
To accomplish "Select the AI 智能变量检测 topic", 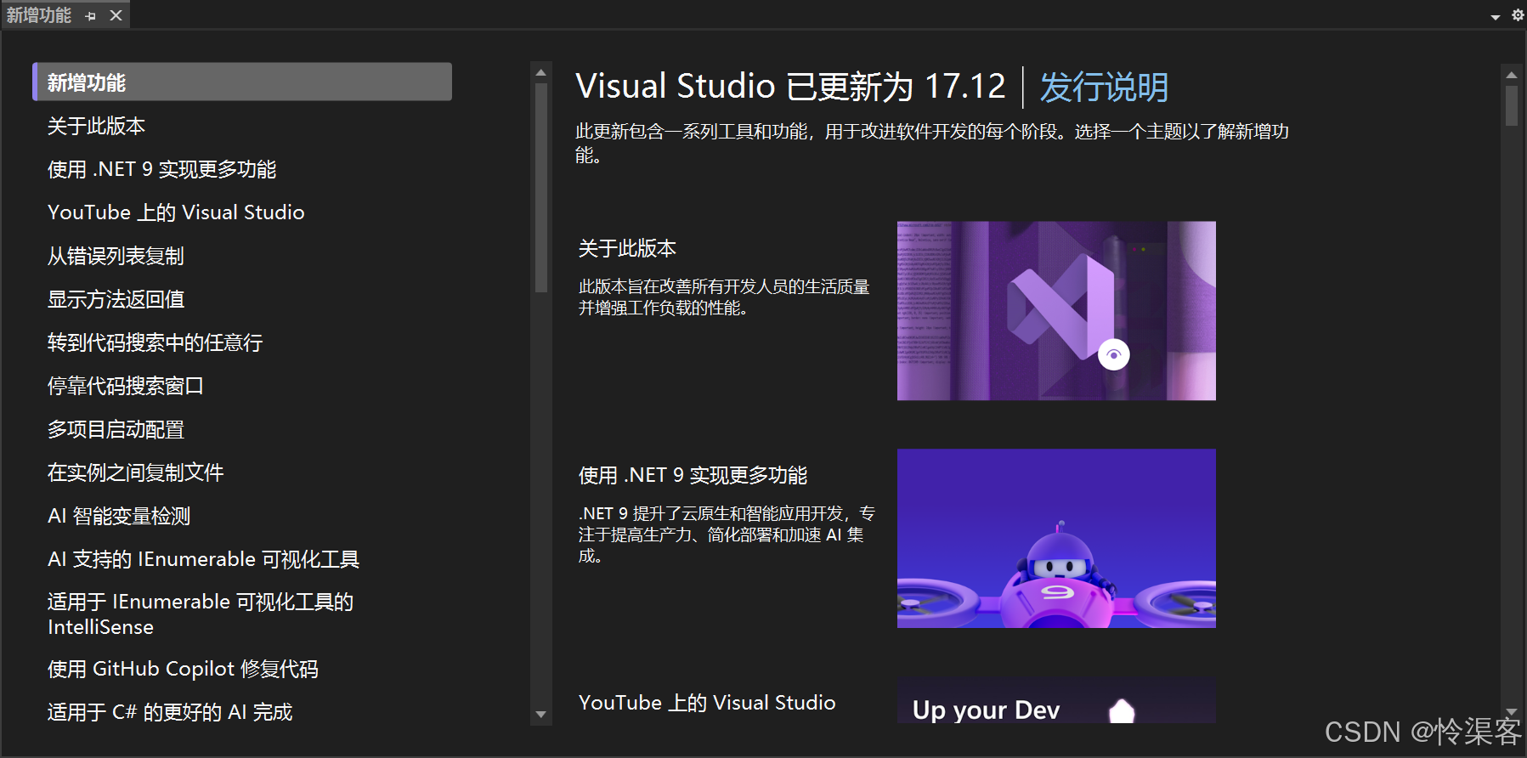I will tap(119, 516).
